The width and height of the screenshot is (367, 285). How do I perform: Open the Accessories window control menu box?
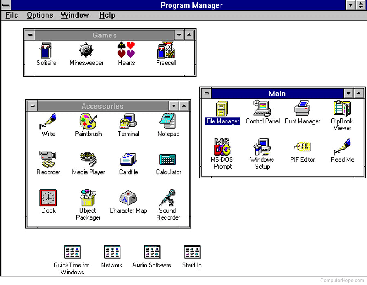point(32,106)
